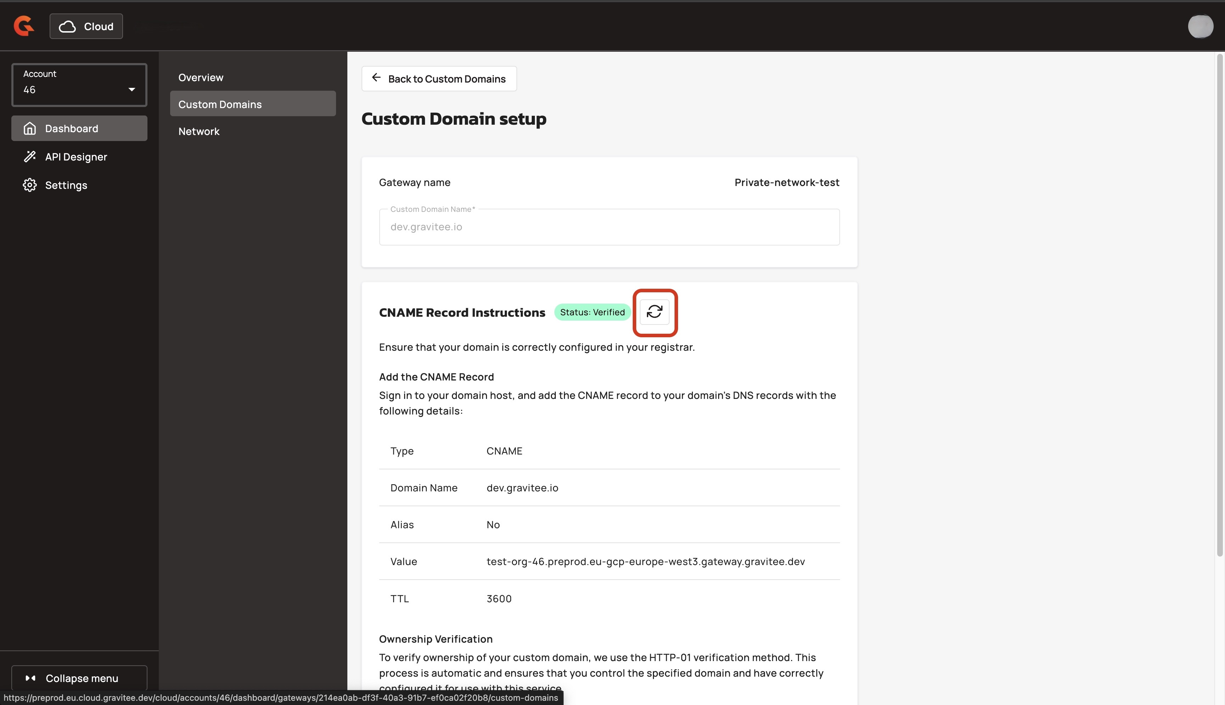Viewport: 1225px width, 705px height.
Task: Click the Collapse menu arrows icon
Action: (x=30, y=678)
